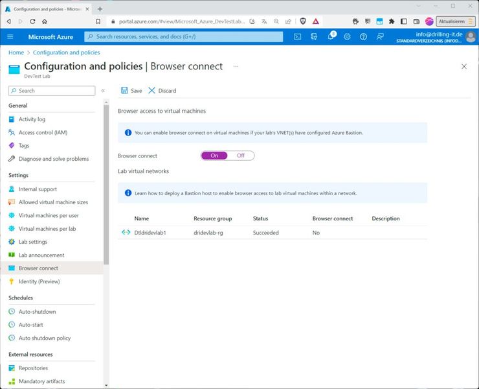
Task: Click the left menu Search field
Action: (x=52, y=91)
